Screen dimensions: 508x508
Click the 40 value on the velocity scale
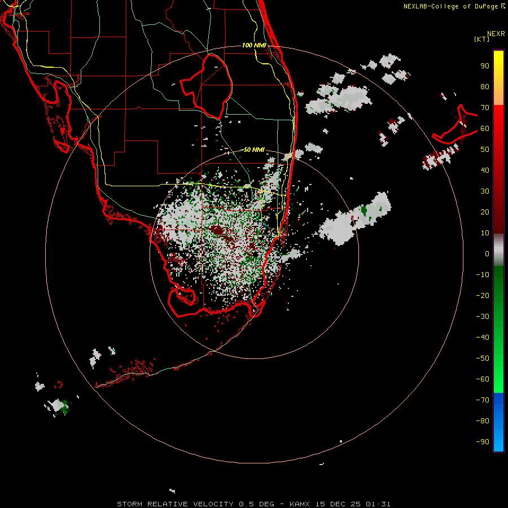485,170
